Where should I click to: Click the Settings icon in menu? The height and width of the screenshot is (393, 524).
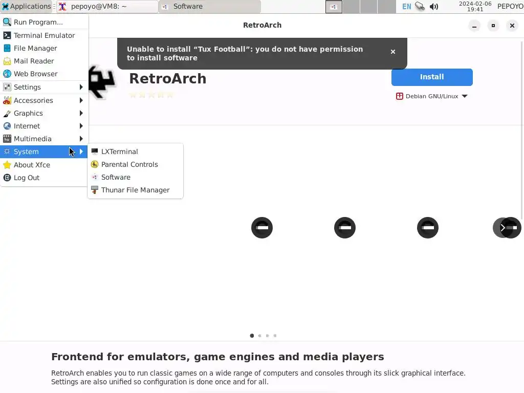click(7, 87)
